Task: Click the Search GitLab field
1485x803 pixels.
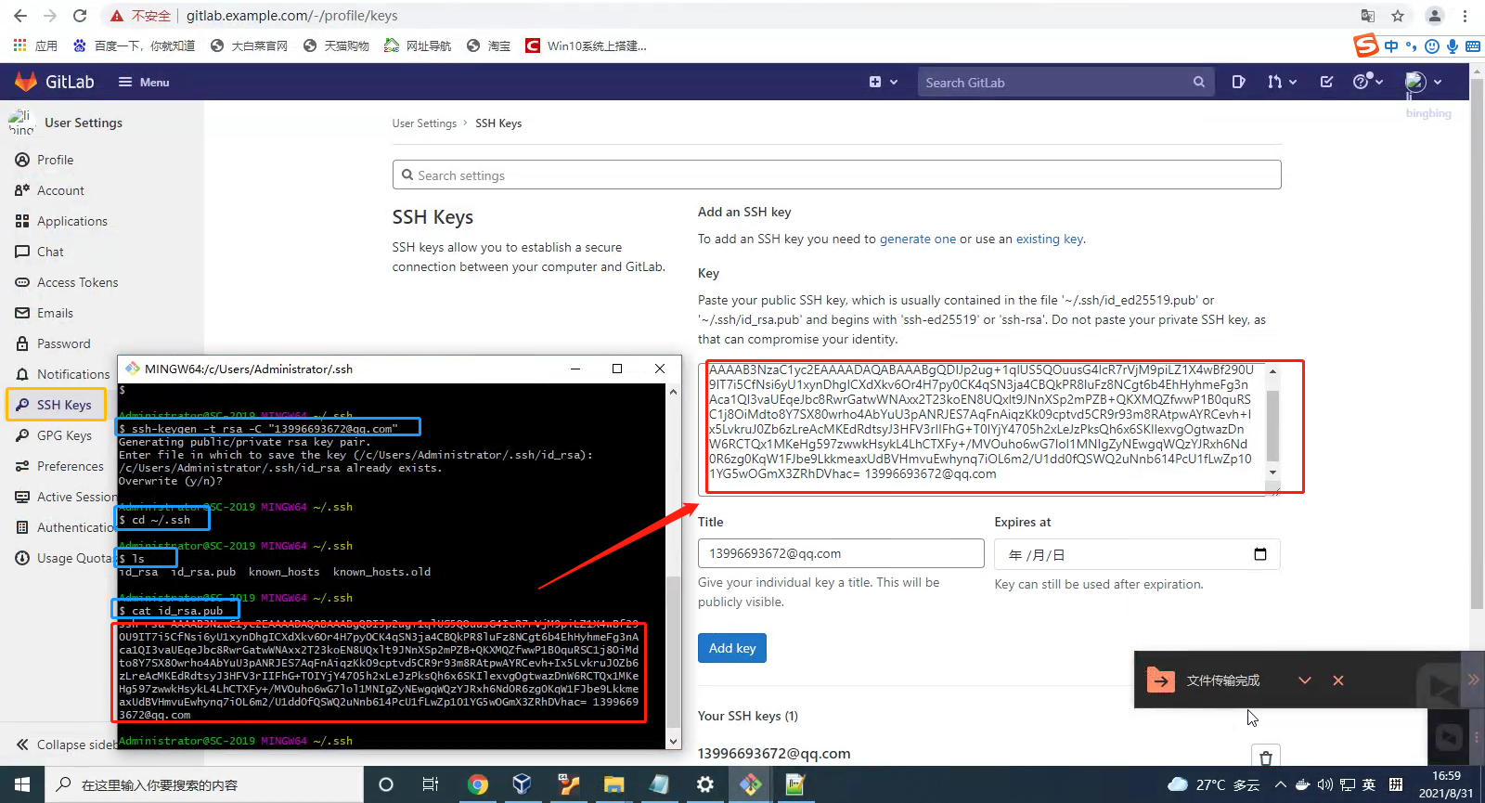Action: [x=1065, y=82]
